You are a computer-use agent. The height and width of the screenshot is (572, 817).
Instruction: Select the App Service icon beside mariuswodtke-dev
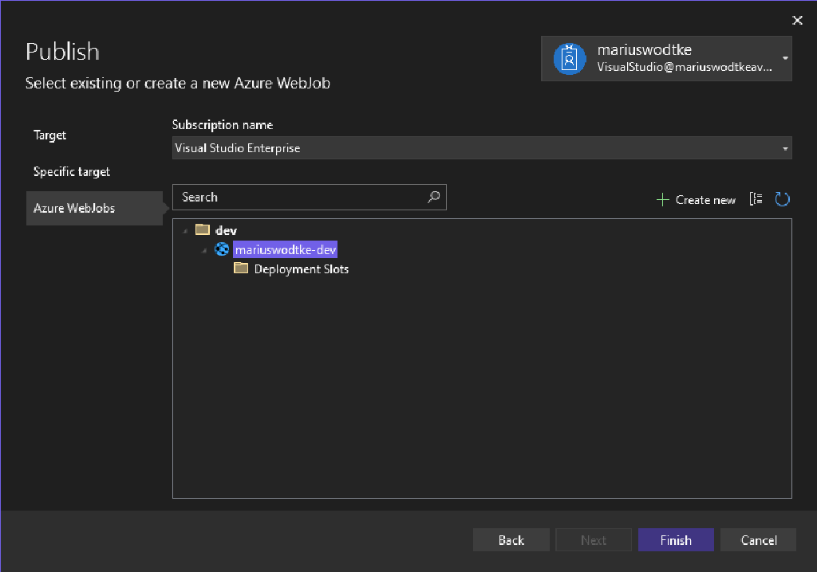(x=221, y=249)
